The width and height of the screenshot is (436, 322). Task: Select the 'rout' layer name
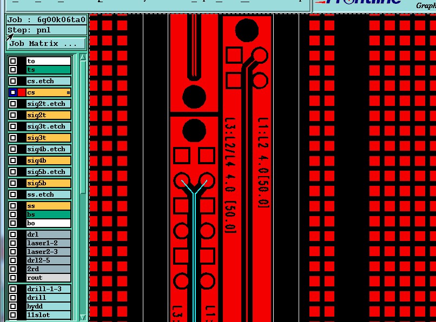click(x=48, y=278)
